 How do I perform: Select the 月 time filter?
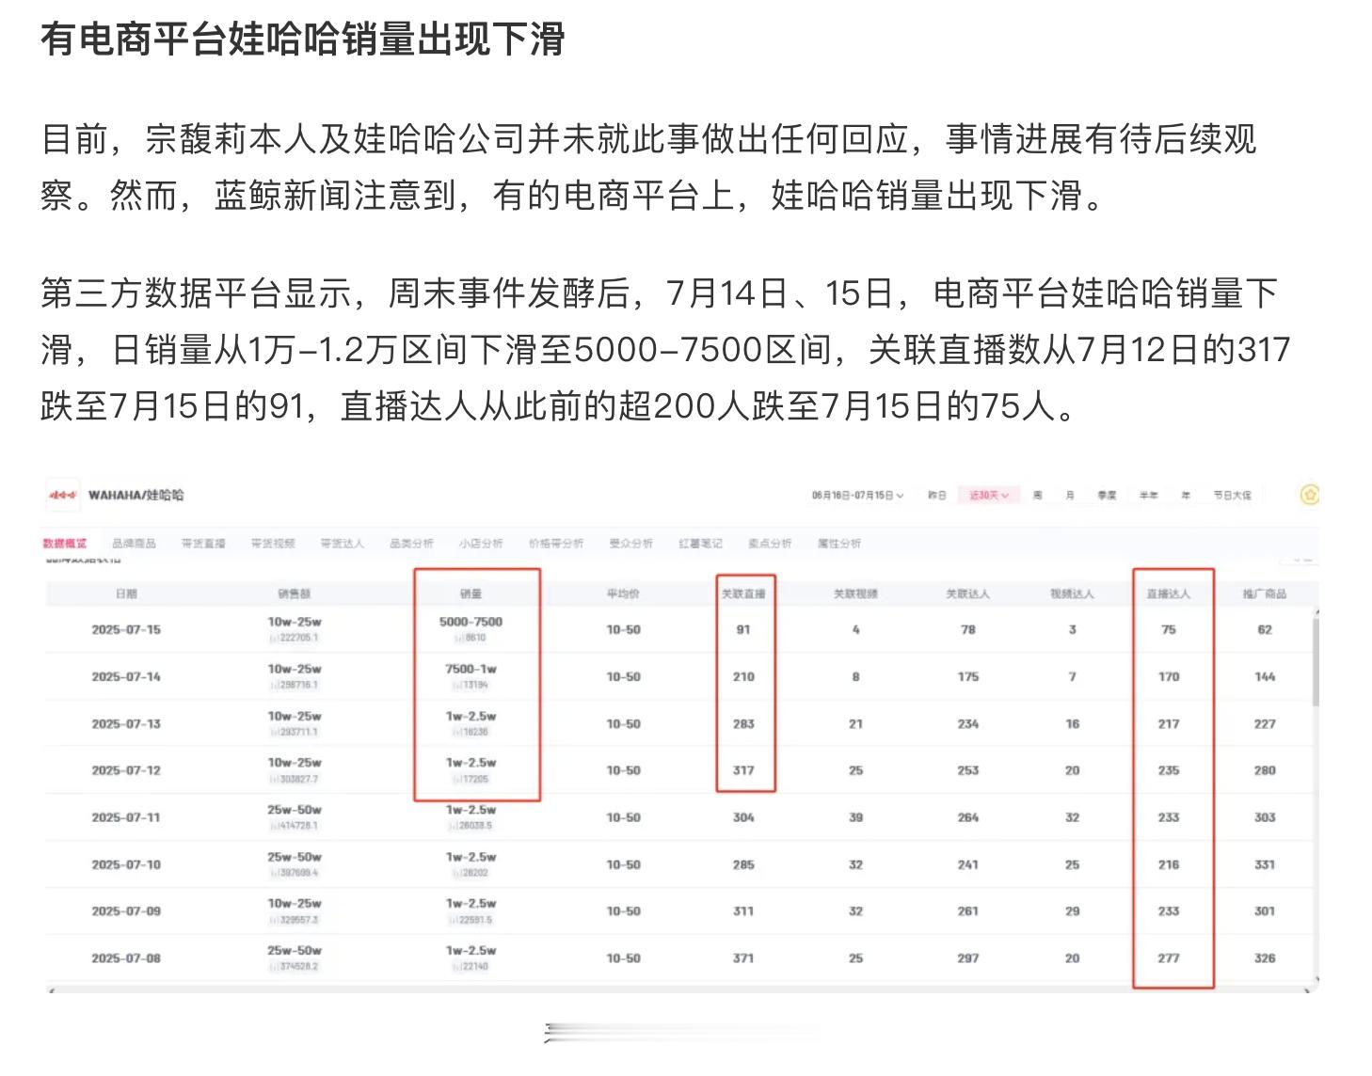coord(1070,495)
